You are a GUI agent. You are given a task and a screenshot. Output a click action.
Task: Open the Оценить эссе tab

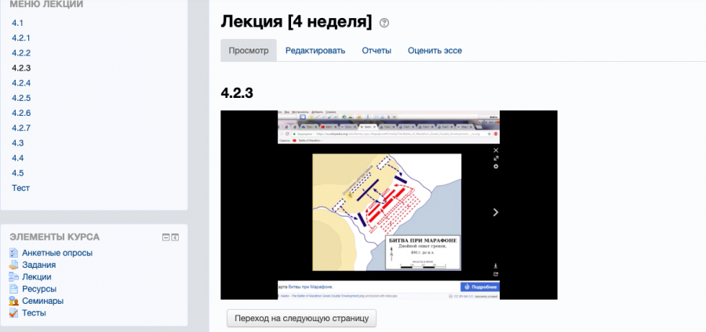[435, 51]
